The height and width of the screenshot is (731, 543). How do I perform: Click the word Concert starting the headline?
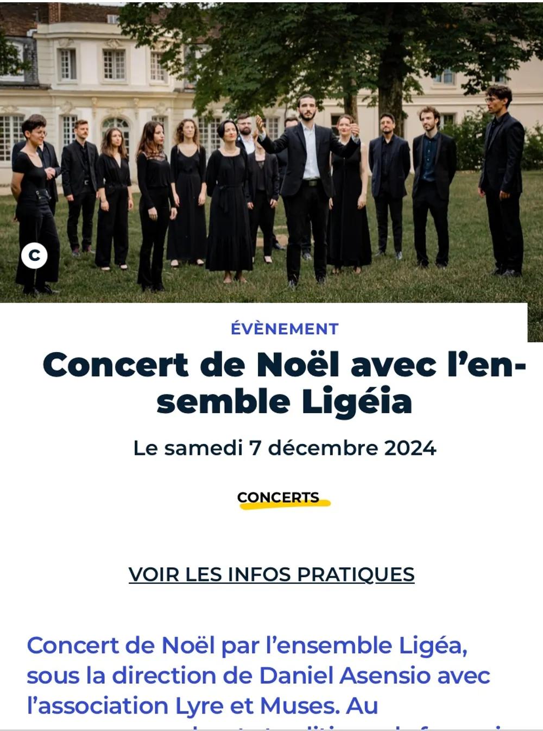[x=116, y=365]
